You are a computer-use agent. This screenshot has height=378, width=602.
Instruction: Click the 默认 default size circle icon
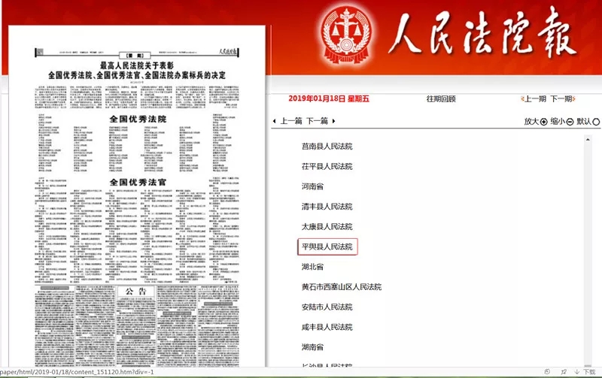point(596,122)
